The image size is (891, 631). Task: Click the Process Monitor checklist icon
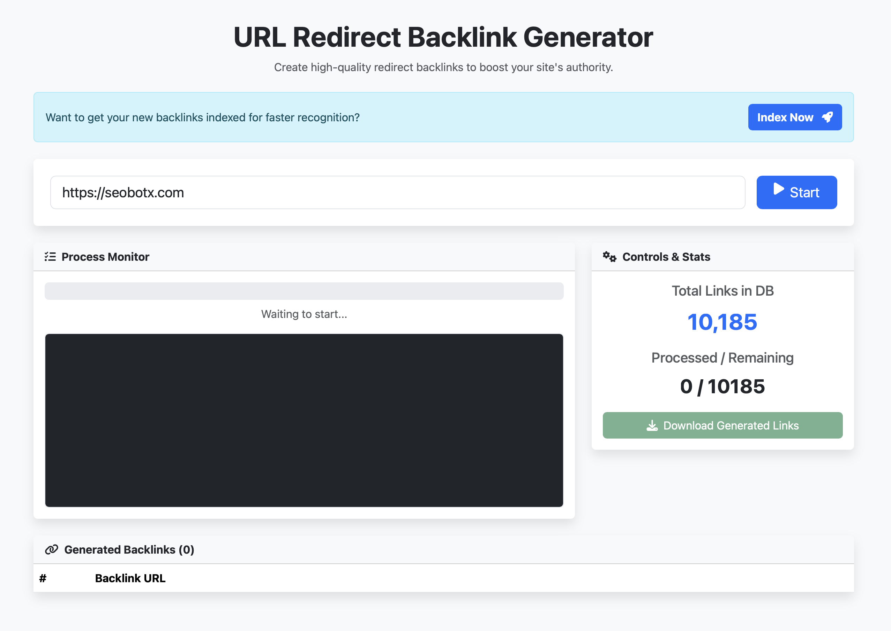pos(50,257)
